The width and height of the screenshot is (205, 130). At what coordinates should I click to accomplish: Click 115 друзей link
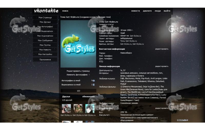(67, 100)
